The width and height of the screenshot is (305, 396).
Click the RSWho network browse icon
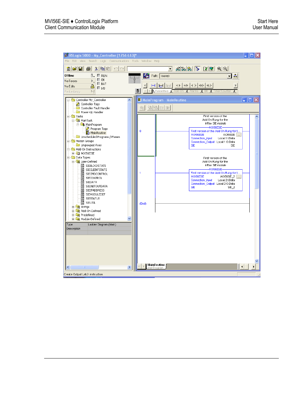(x=236, y=76)
